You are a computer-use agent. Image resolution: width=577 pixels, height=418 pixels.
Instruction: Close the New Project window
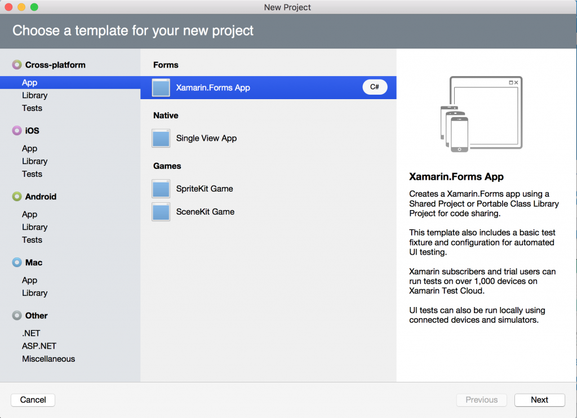coord(8,7)
